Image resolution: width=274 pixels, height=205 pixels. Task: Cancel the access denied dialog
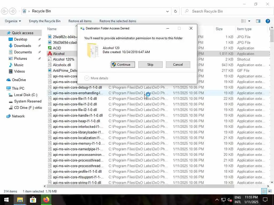point(178,65)
